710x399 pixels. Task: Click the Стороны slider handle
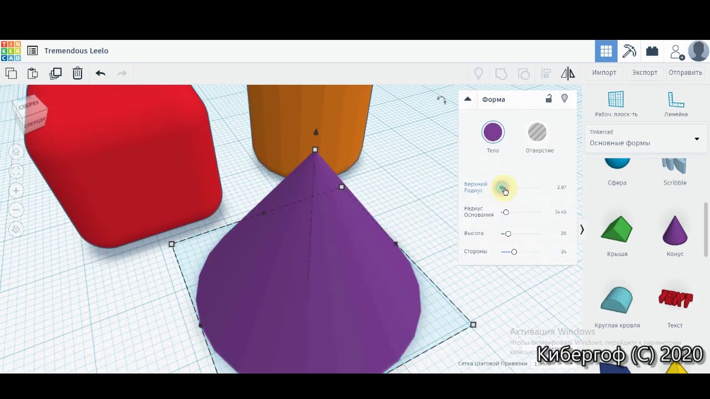coord(514,252)
